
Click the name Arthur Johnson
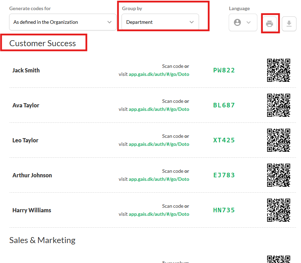(x=32, y=175)
